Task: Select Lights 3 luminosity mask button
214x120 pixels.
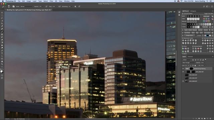Action: coord(193,19)
